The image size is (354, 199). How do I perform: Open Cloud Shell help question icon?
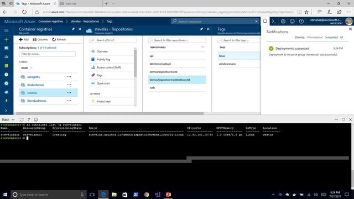point(29,119)
